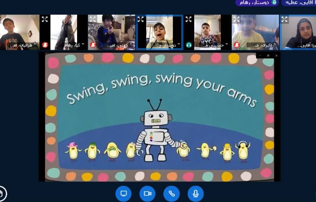Click the raise hand icon

(x=2, y=194)
